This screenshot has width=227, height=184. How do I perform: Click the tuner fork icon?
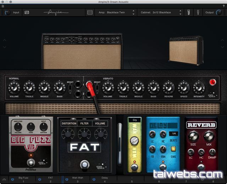(x=198, y=12)
